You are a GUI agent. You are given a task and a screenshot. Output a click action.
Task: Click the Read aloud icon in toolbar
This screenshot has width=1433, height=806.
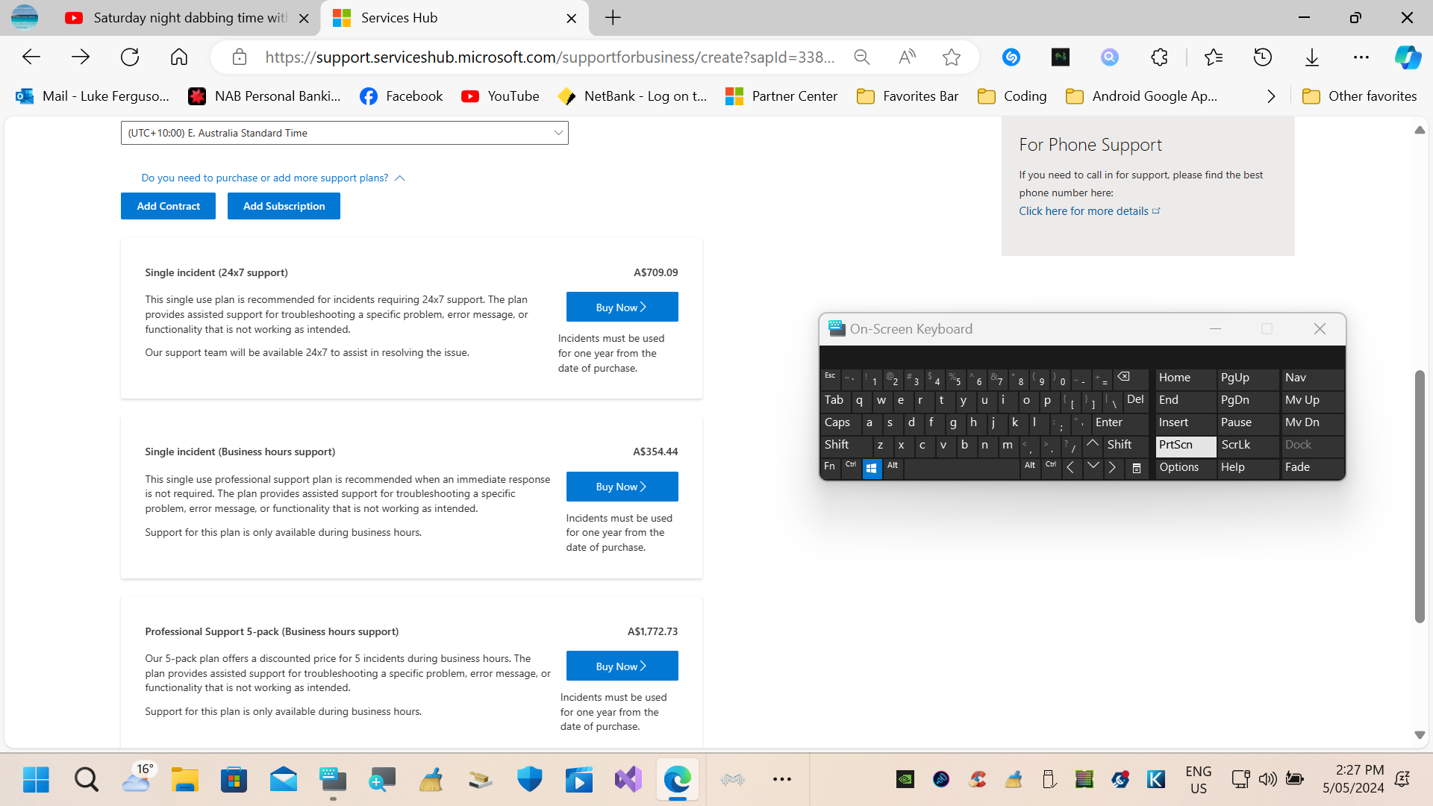click(x=908, y=57)
